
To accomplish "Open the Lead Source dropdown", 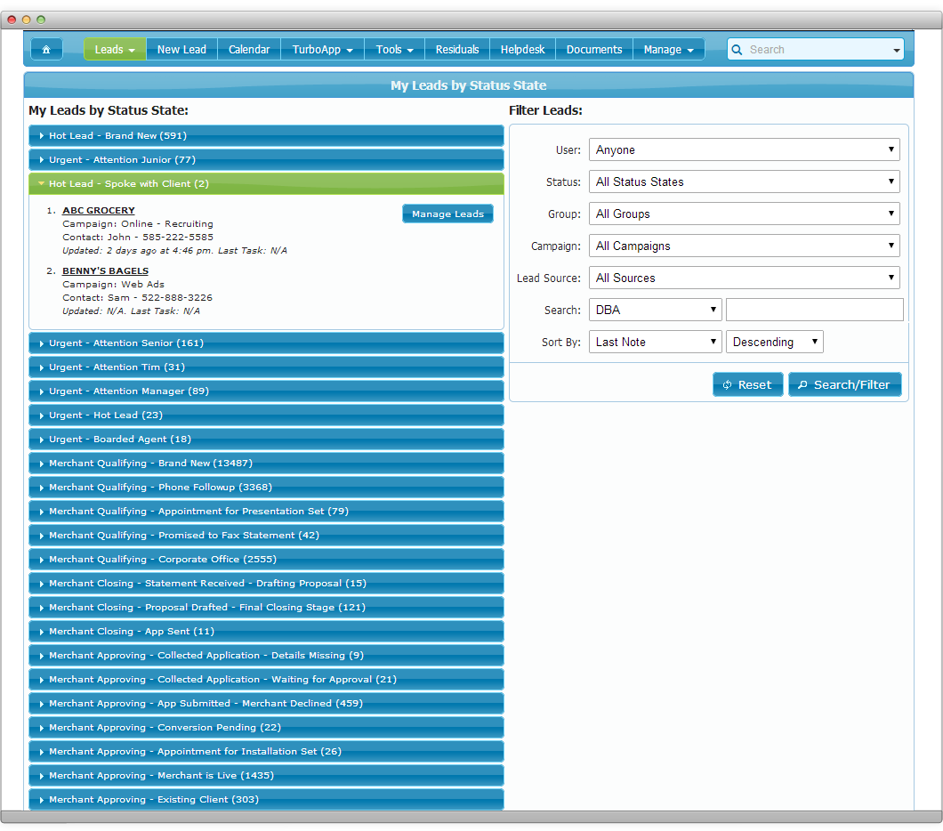I will coord(744,278).
